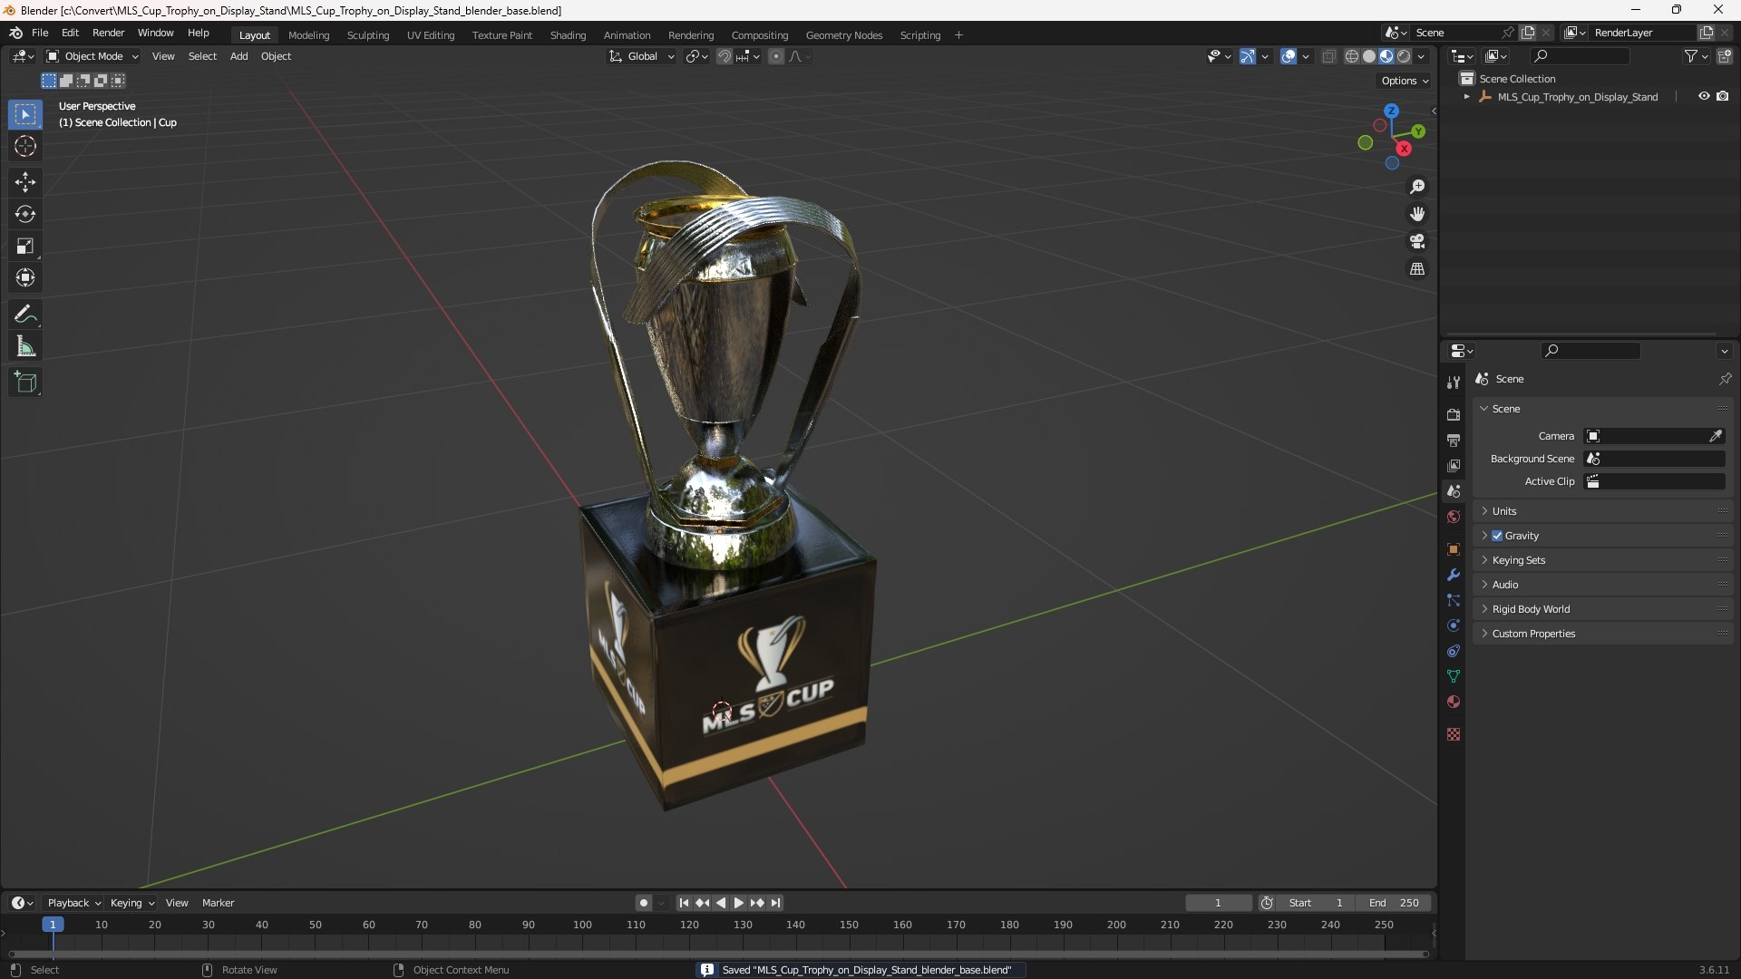Toggle viewport overlays display
The height and width of the screenshot is (979, 1741).
coord(1289,56)
